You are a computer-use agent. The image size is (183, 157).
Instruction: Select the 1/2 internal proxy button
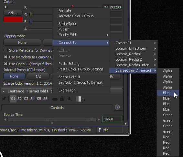38,76
